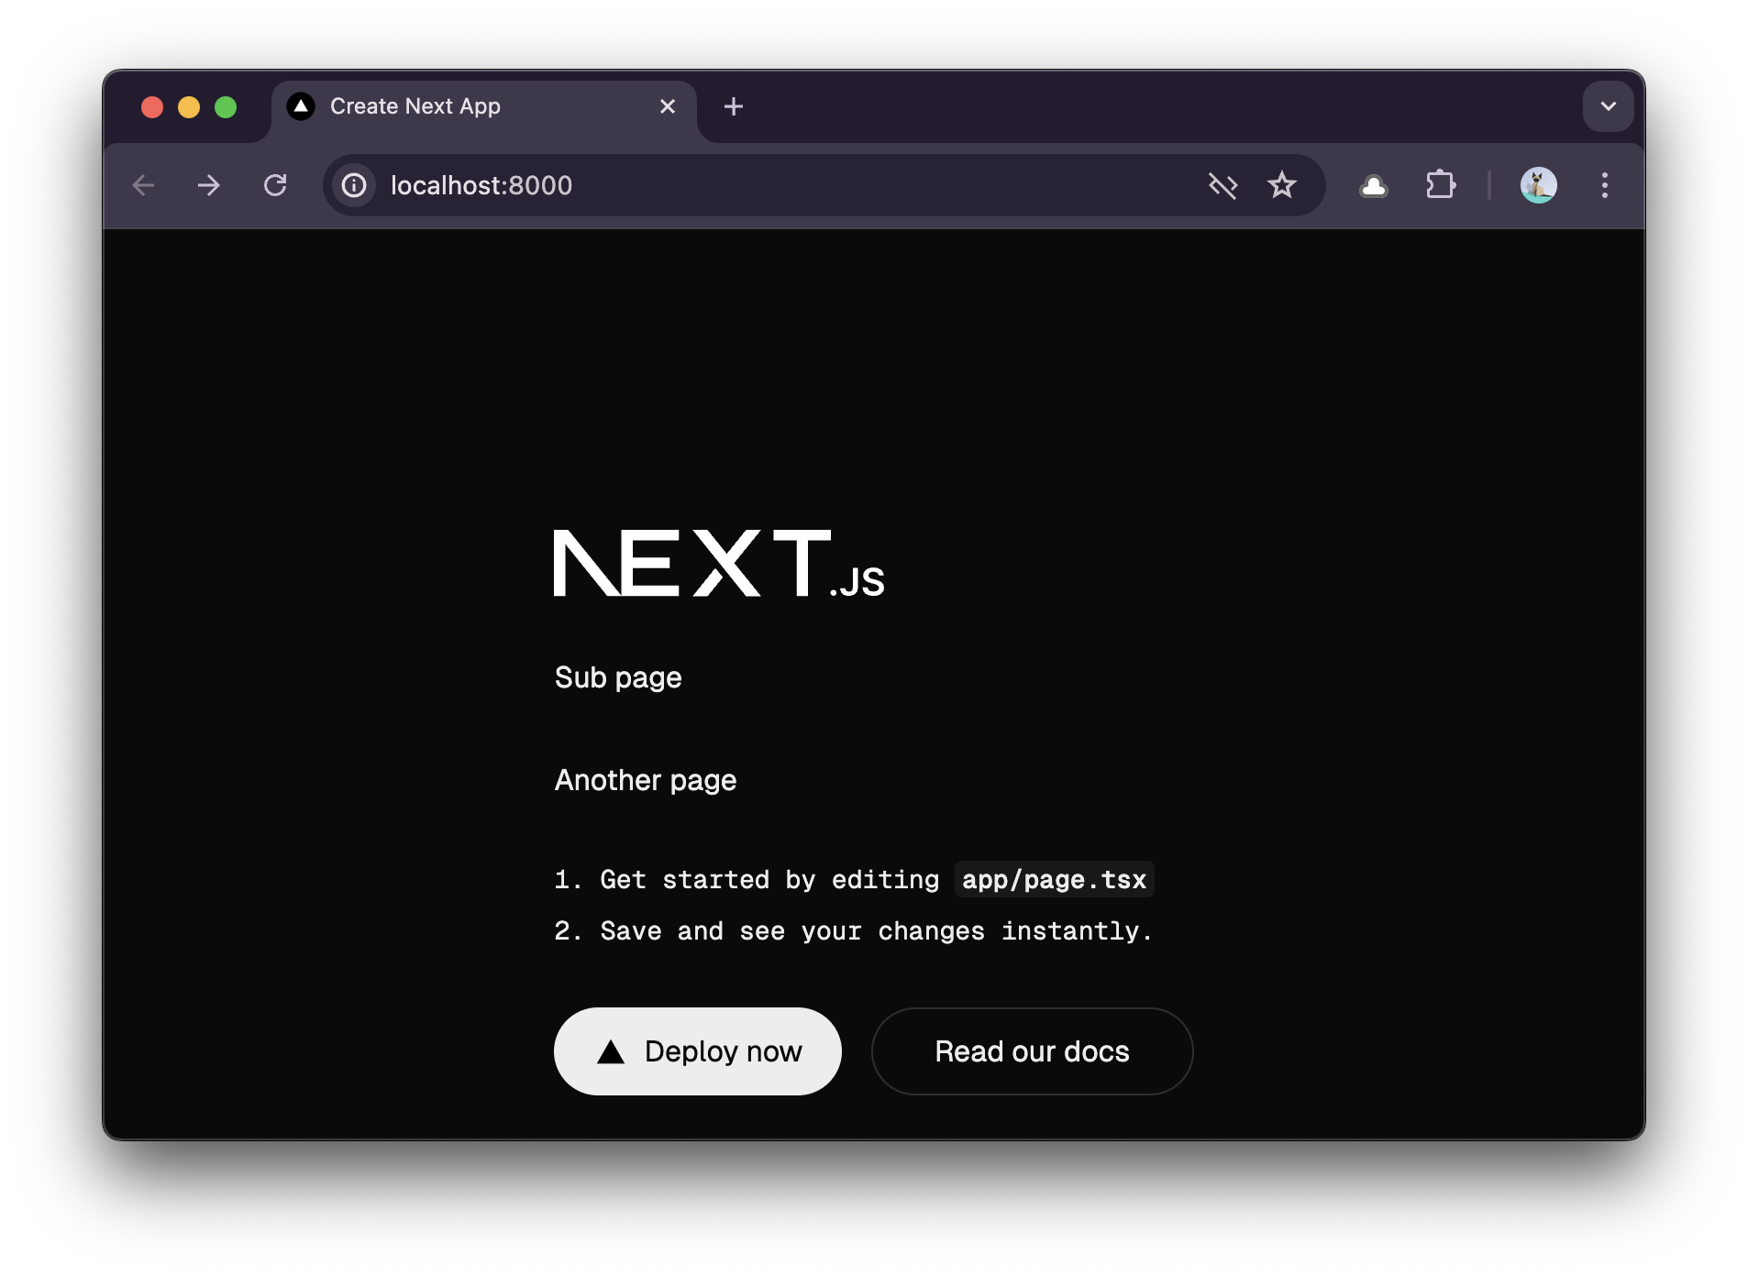Follow the Sub page link
The image size is (1748, 1276).
[x=618, y=677]
